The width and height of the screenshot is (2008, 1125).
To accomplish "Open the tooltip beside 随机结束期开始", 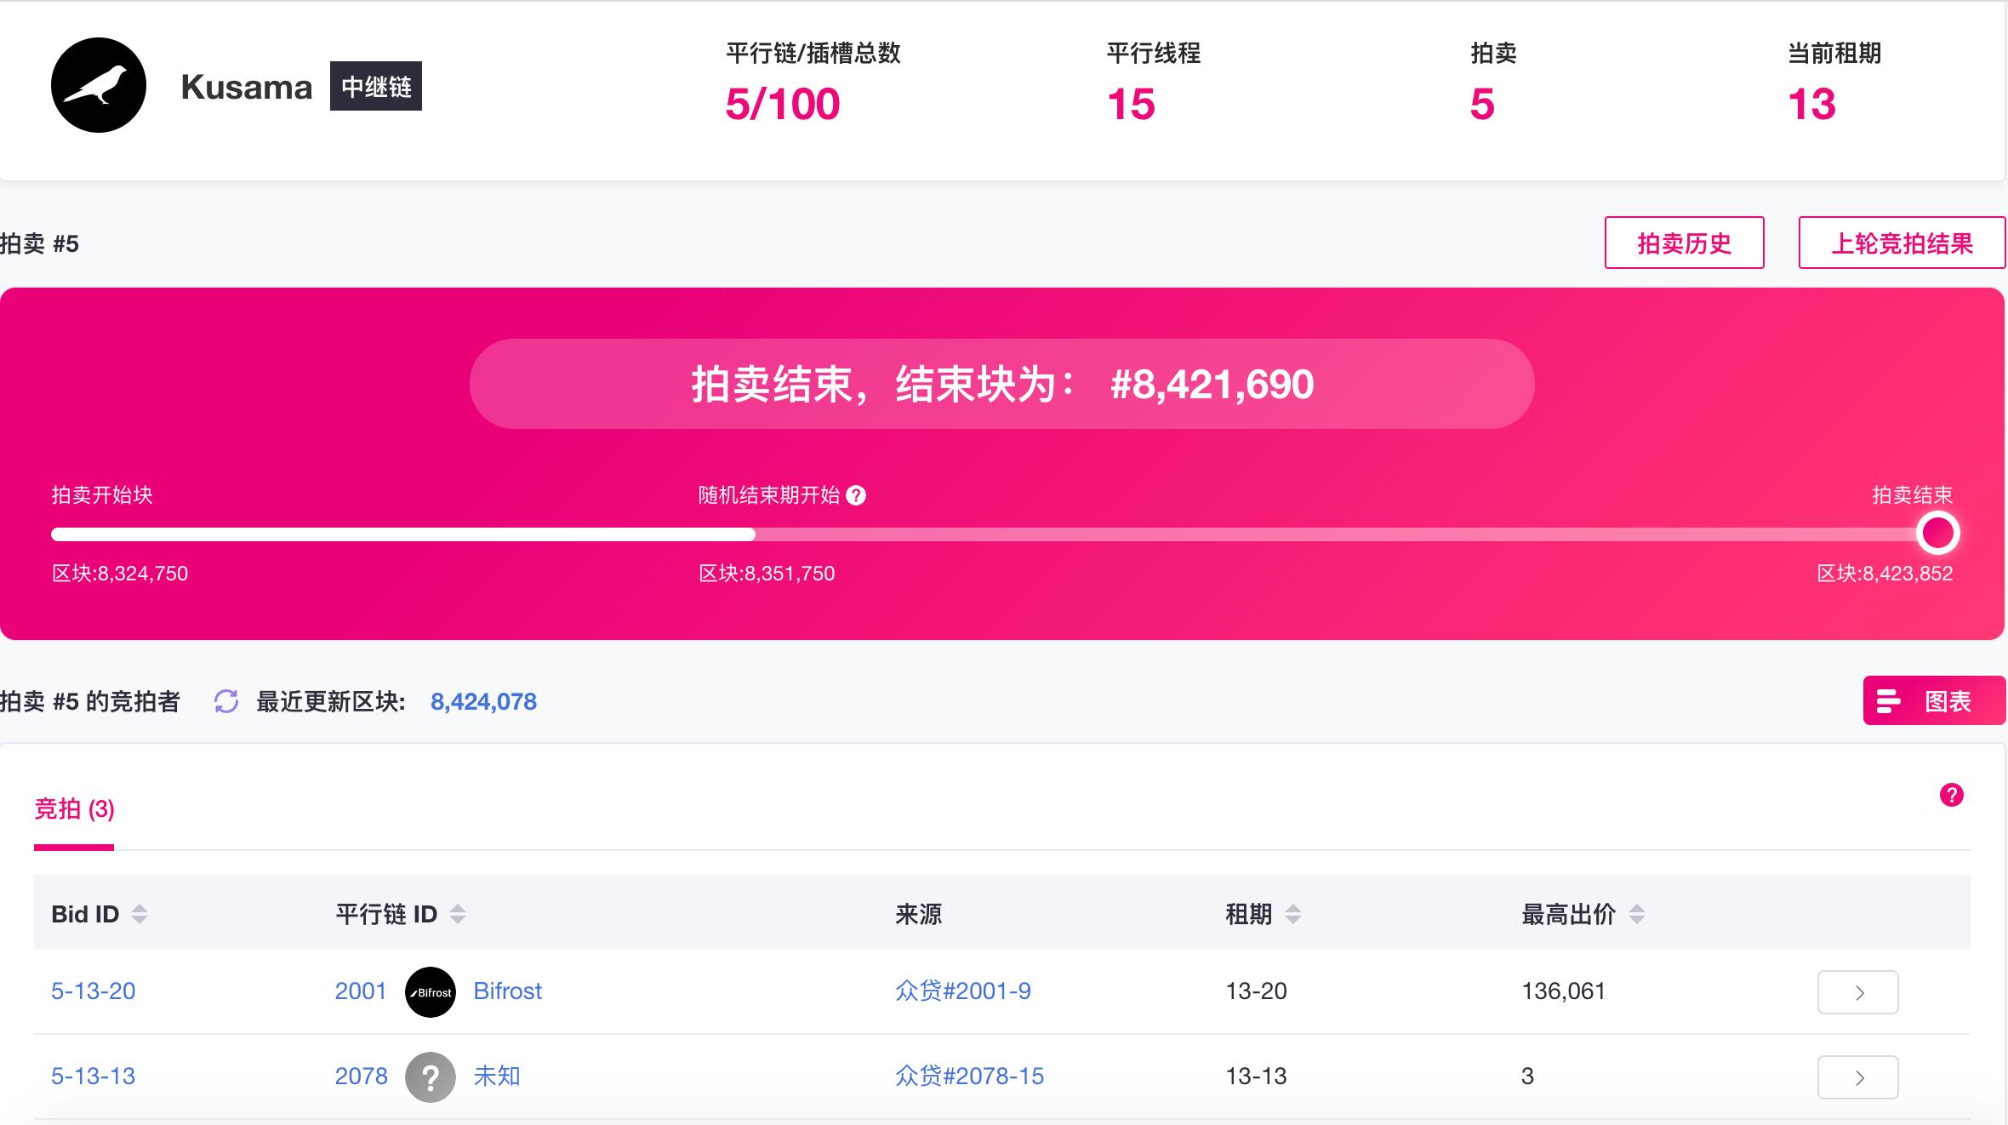I will pos(858,496).
